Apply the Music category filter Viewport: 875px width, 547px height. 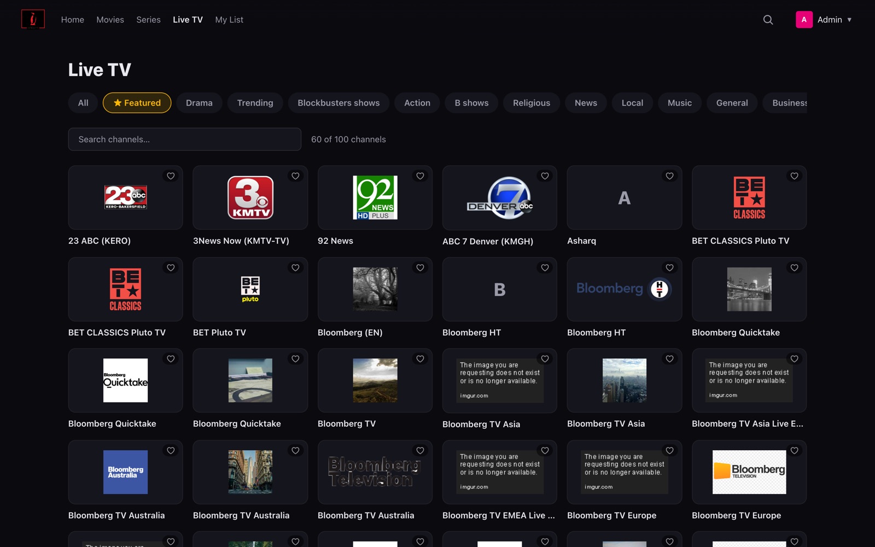coord(680,103)
